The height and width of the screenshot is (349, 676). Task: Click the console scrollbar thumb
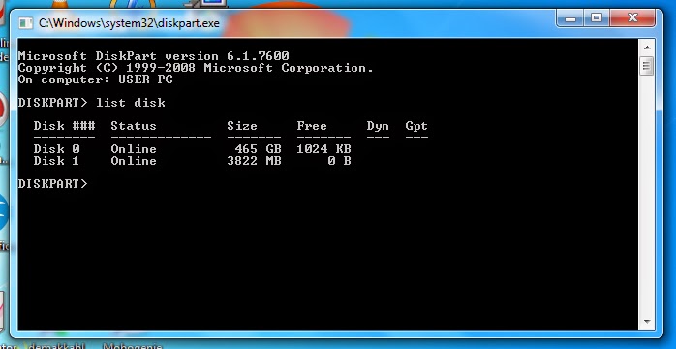coord(647,66)
